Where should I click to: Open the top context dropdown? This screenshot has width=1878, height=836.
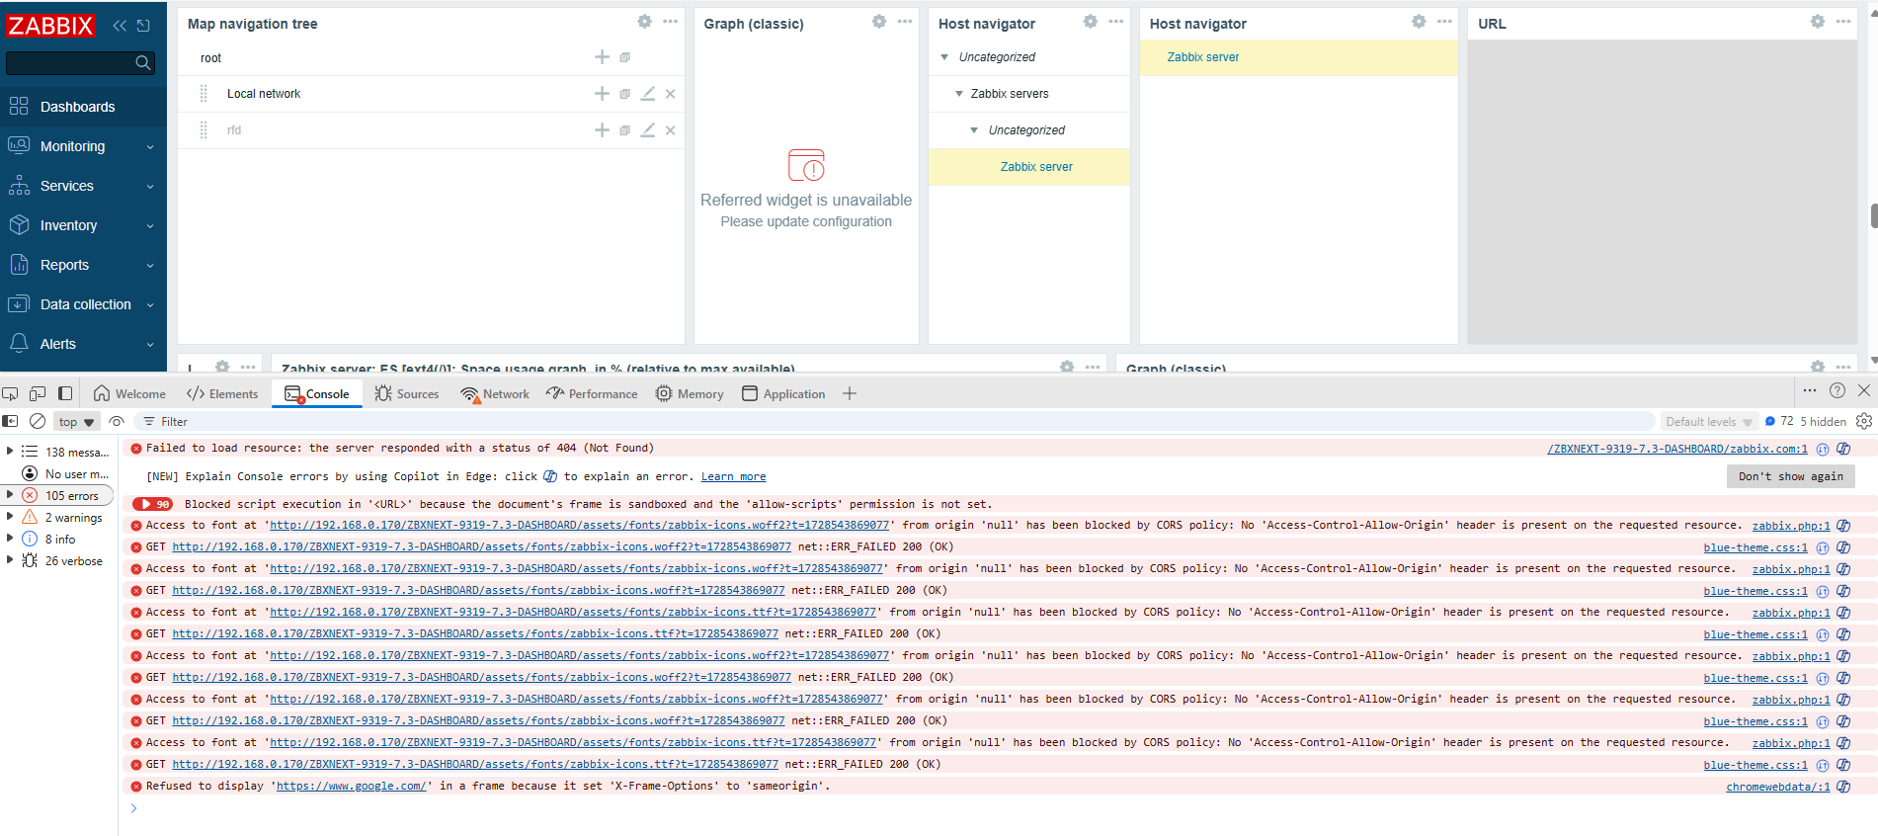(76, 422)
